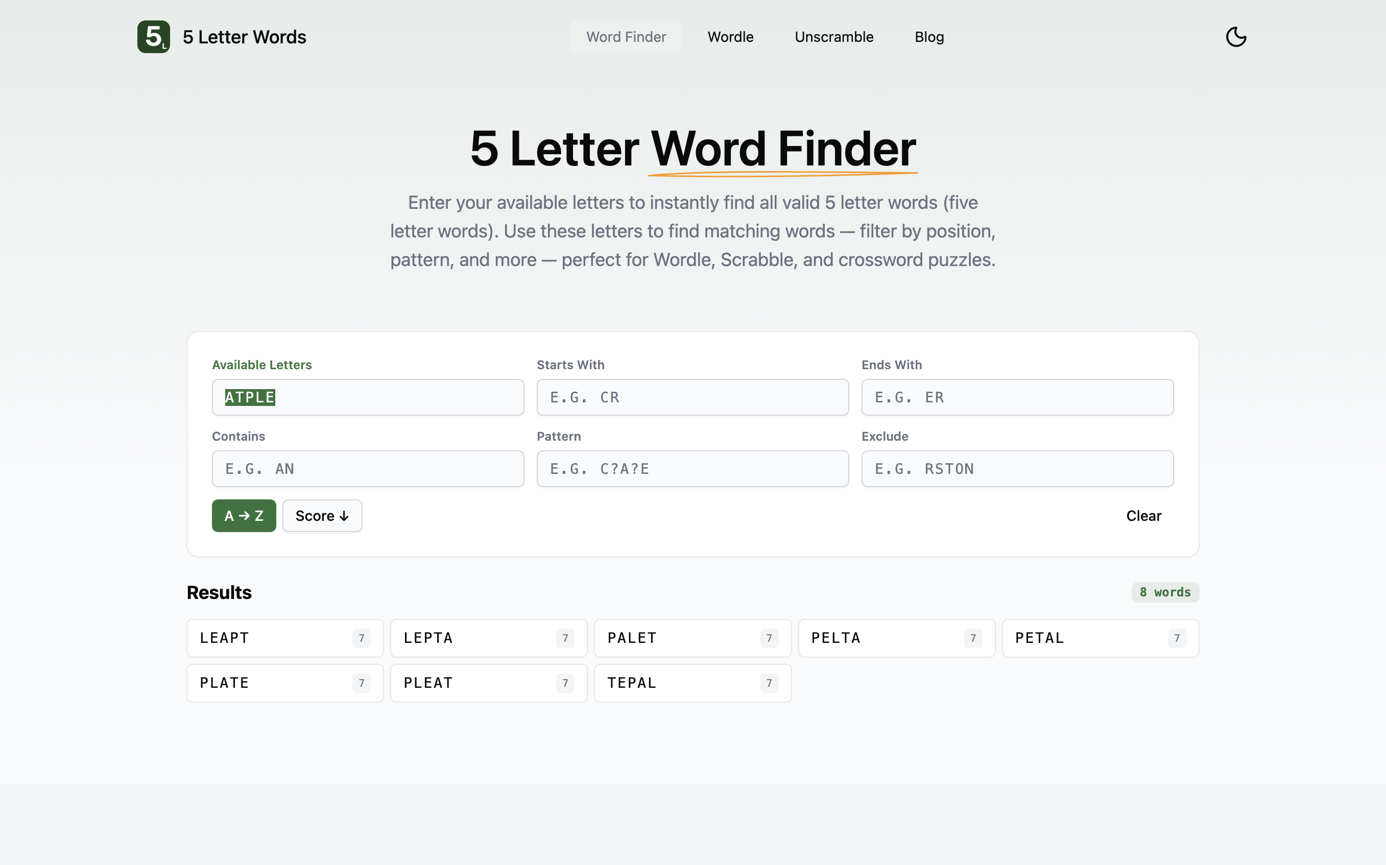
Task: Click the Available Letters input showing ATPLE
Action: tap(367, 397)
